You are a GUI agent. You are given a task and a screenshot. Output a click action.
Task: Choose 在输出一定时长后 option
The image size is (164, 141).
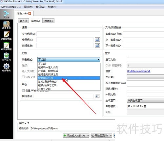tap(69, 71)
